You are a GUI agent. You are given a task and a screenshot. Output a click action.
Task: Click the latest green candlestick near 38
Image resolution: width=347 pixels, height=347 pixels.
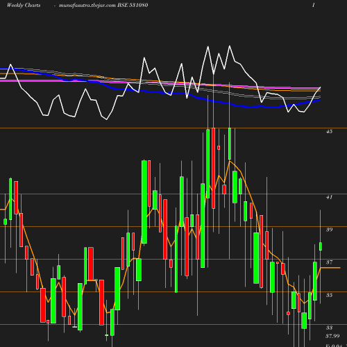321,246
